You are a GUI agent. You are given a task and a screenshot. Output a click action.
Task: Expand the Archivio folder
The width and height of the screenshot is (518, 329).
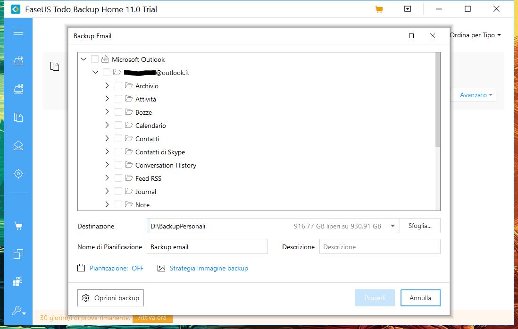coord(107,85)
